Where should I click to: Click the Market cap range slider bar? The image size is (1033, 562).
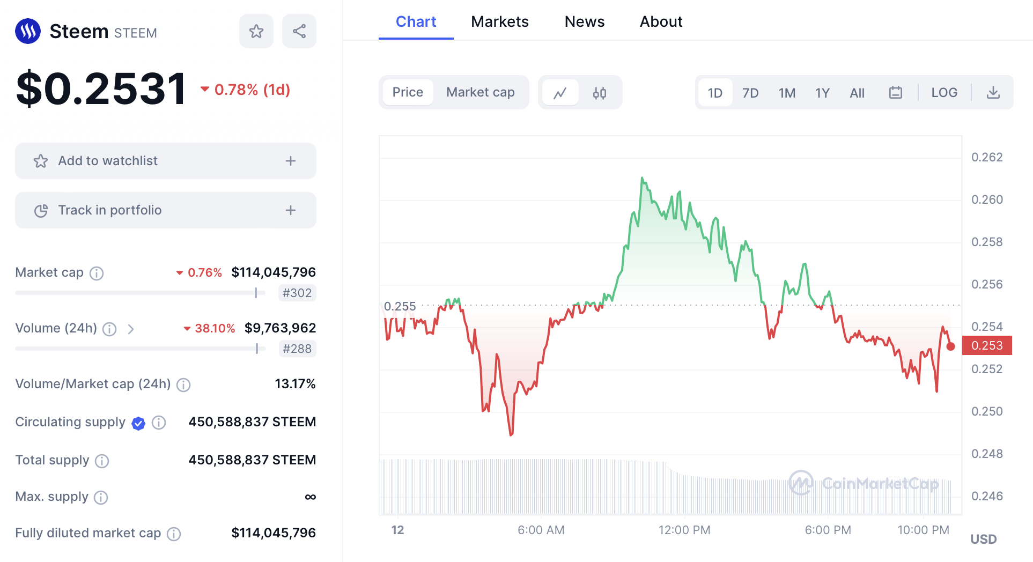click(x=139, y=293)
